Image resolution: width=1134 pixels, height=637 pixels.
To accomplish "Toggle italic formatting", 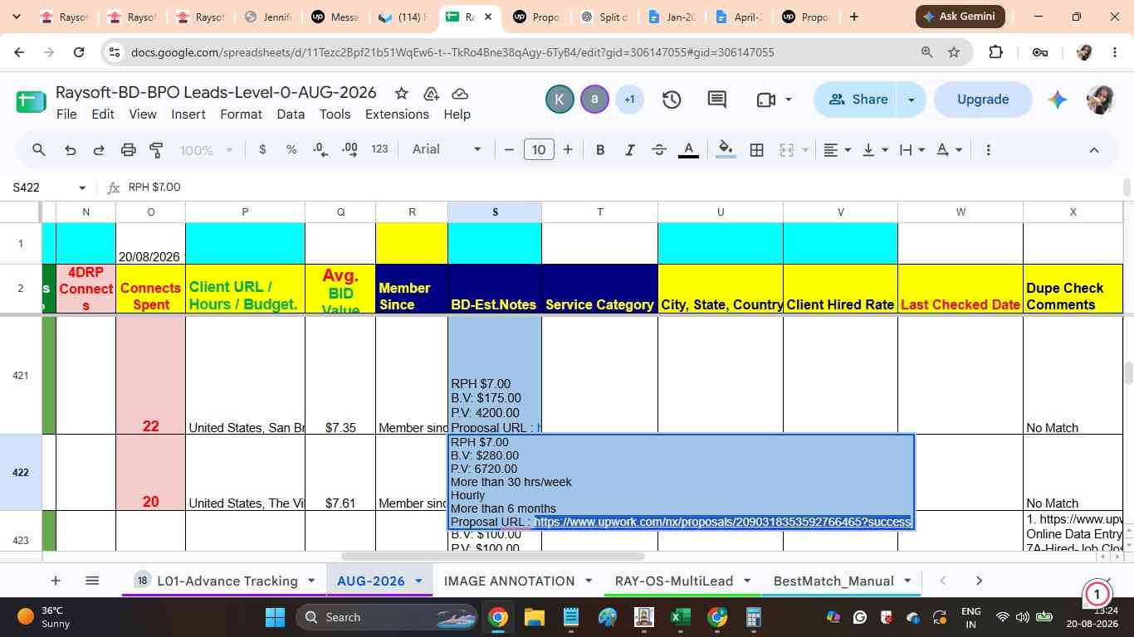I will click(x=629, y=150).
